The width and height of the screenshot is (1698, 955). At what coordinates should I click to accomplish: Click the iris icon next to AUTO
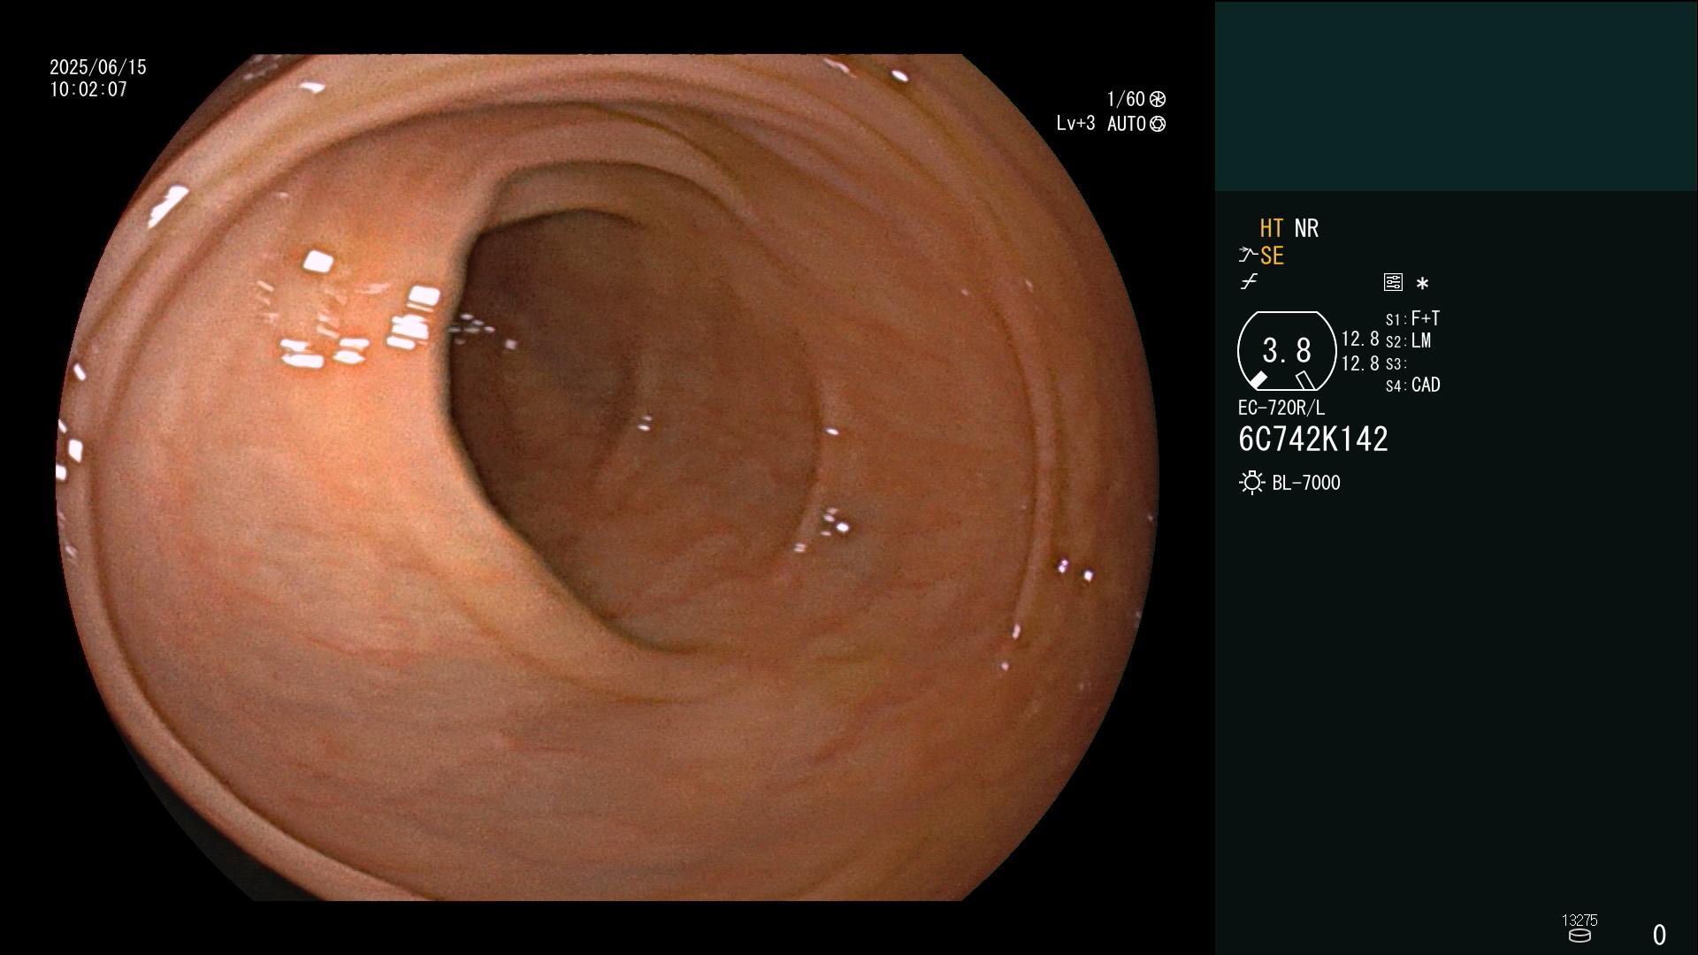tap(1158, 124)
